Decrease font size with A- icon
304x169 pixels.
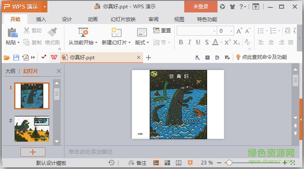click(247, 31)
